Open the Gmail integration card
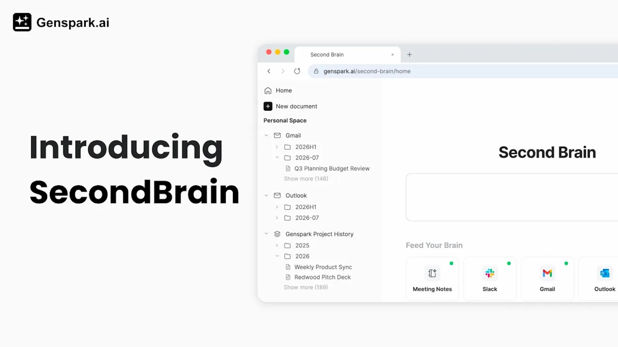 tap(547, 279)
